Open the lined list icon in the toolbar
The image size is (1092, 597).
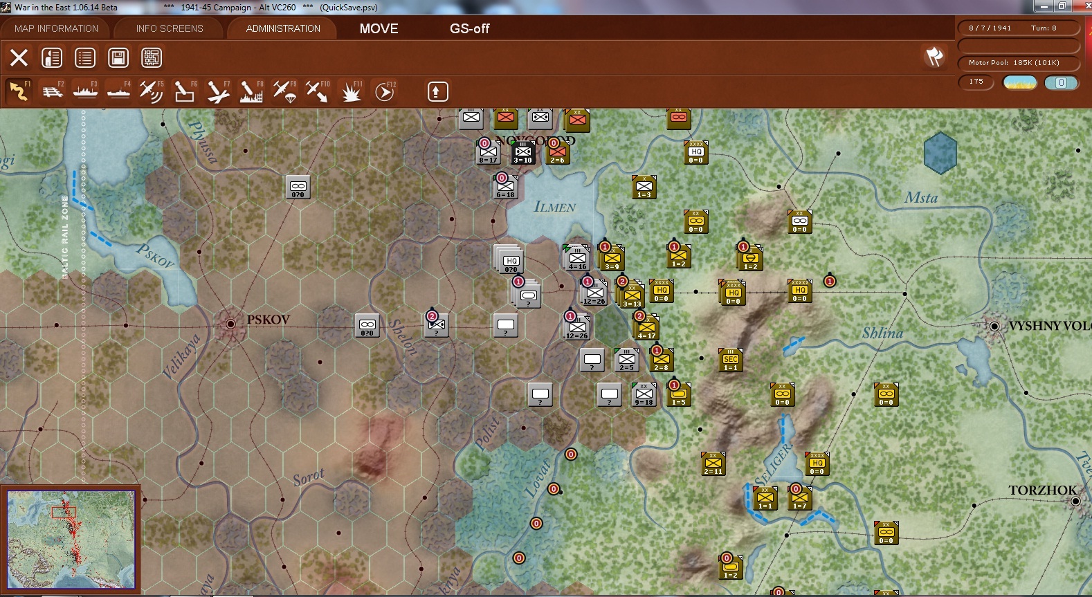[x=85, y=57]
